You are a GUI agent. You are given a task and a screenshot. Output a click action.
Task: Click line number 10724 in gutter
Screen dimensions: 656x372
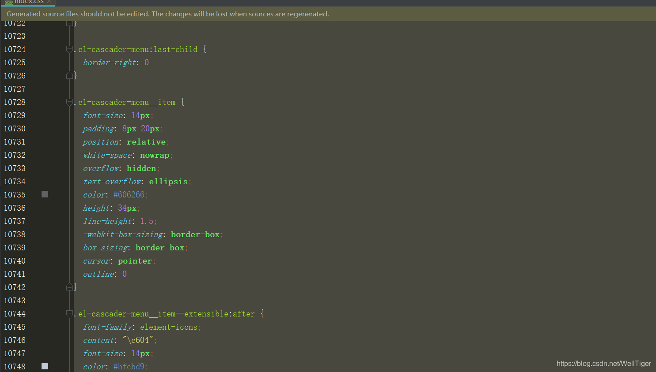tap(15, 49)
